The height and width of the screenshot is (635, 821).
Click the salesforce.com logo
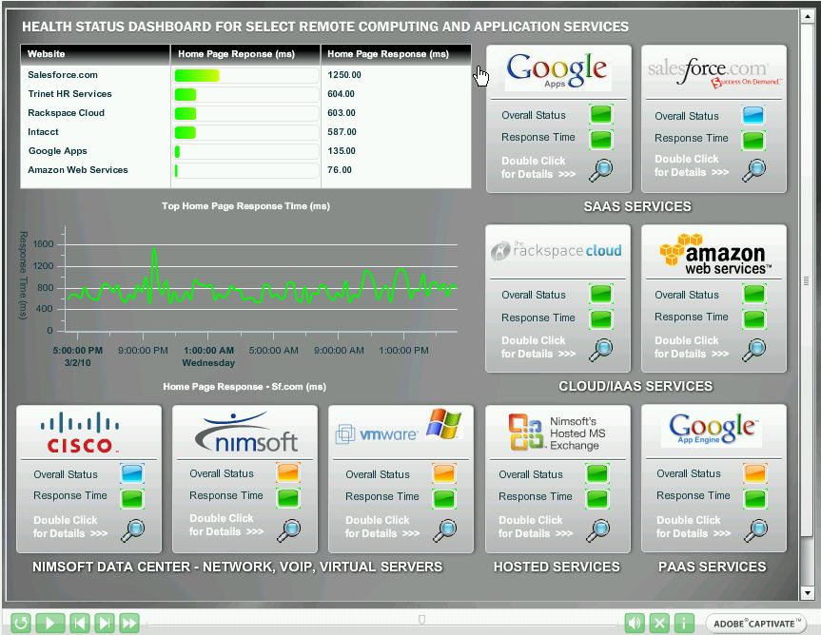[x=714, y=72]
